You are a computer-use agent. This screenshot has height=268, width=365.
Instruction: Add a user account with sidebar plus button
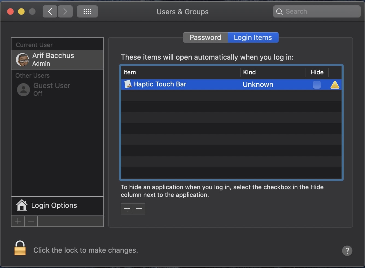click(18, 221)
